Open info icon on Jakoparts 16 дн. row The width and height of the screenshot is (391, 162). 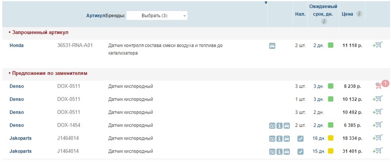pos(279,138)
